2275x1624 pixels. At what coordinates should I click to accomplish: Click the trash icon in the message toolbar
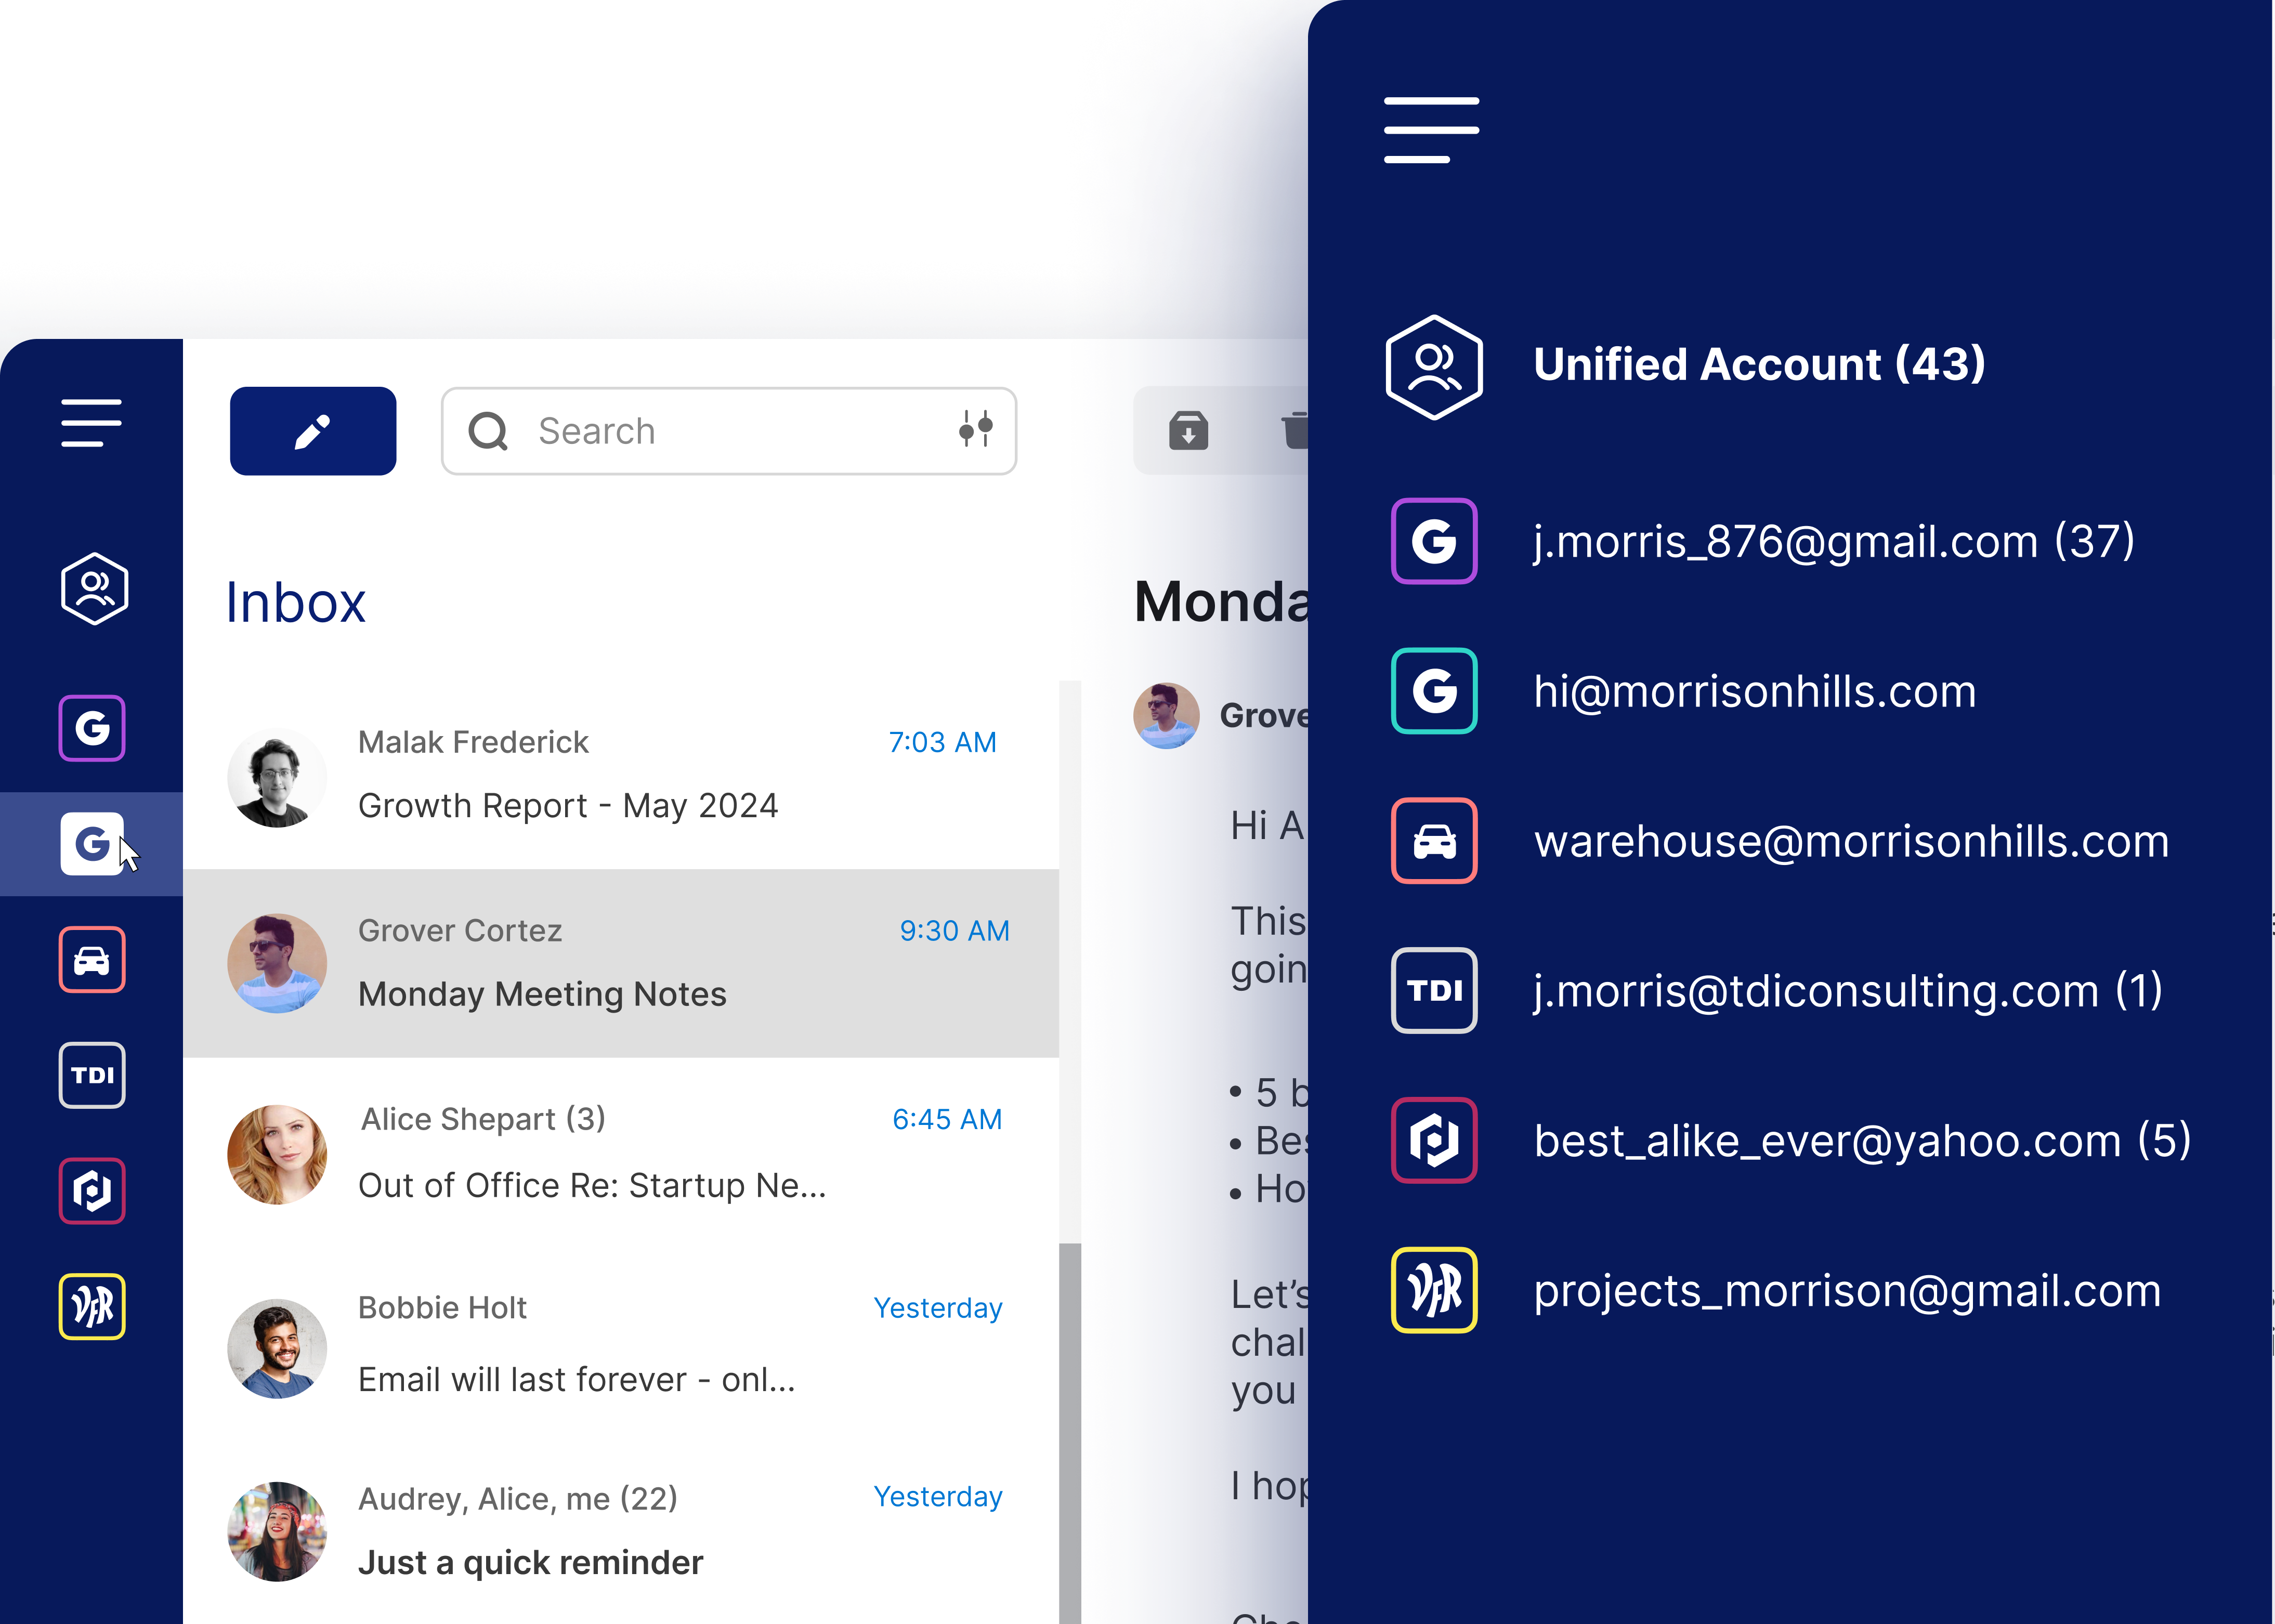[x=1295, y=431]
